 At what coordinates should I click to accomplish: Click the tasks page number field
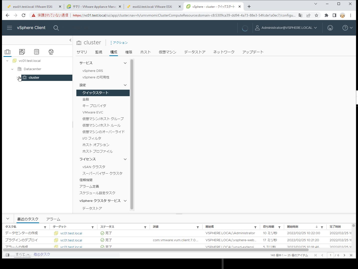[330, 255]
